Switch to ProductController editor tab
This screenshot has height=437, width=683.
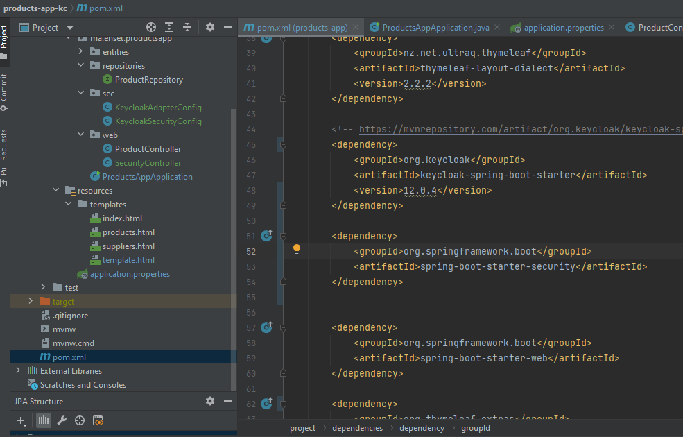(654, 28)
